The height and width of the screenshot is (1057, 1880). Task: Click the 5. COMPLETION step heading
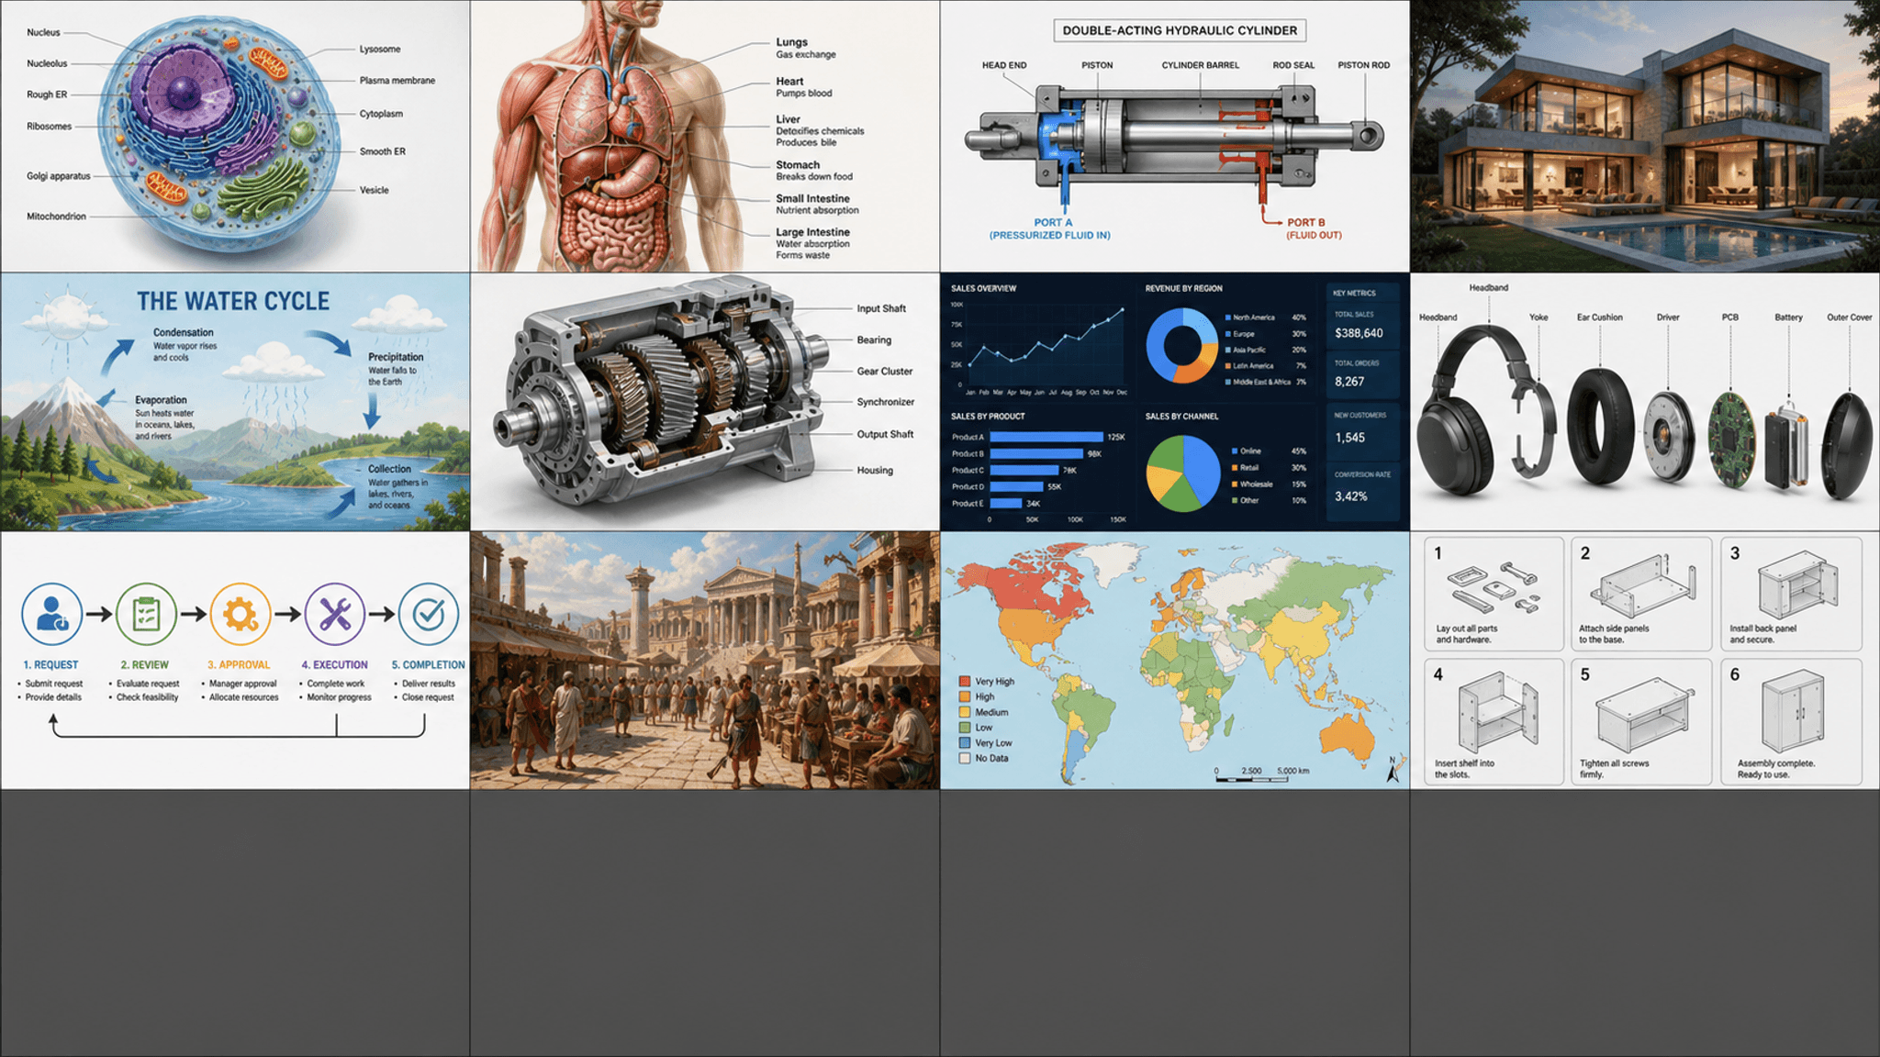click(428, 664)
